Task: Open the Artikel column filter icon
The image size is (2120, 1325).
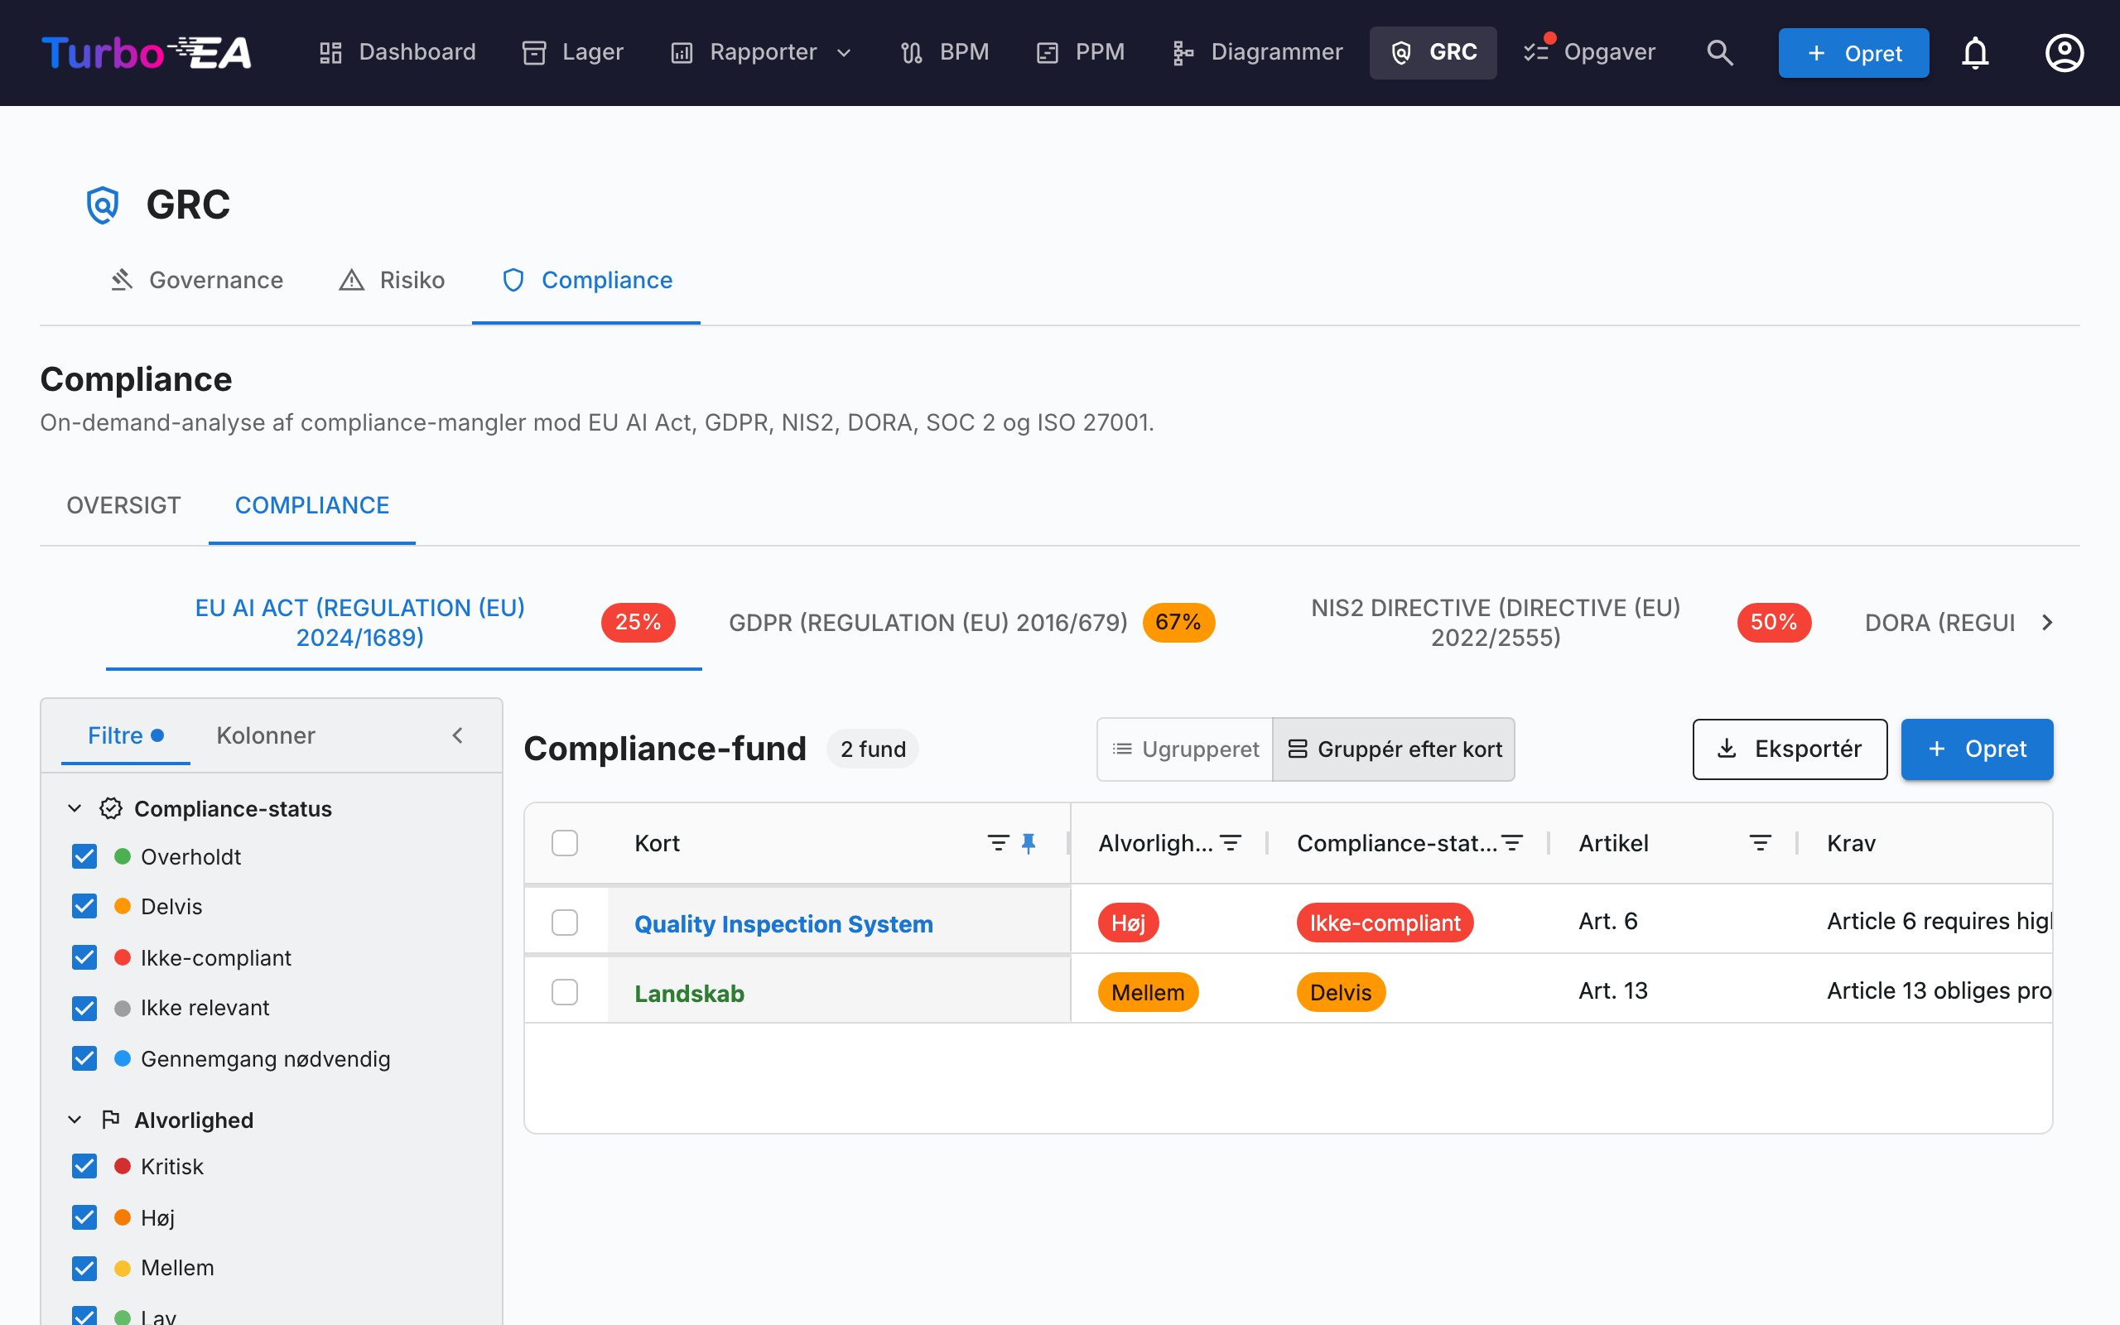Action: pos(1760,843)
